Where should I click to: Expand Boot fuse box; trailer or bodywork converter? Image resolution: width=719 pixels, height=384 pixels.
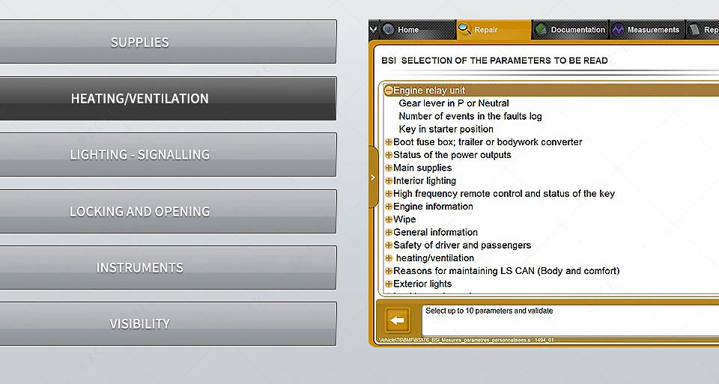point(389,142)
